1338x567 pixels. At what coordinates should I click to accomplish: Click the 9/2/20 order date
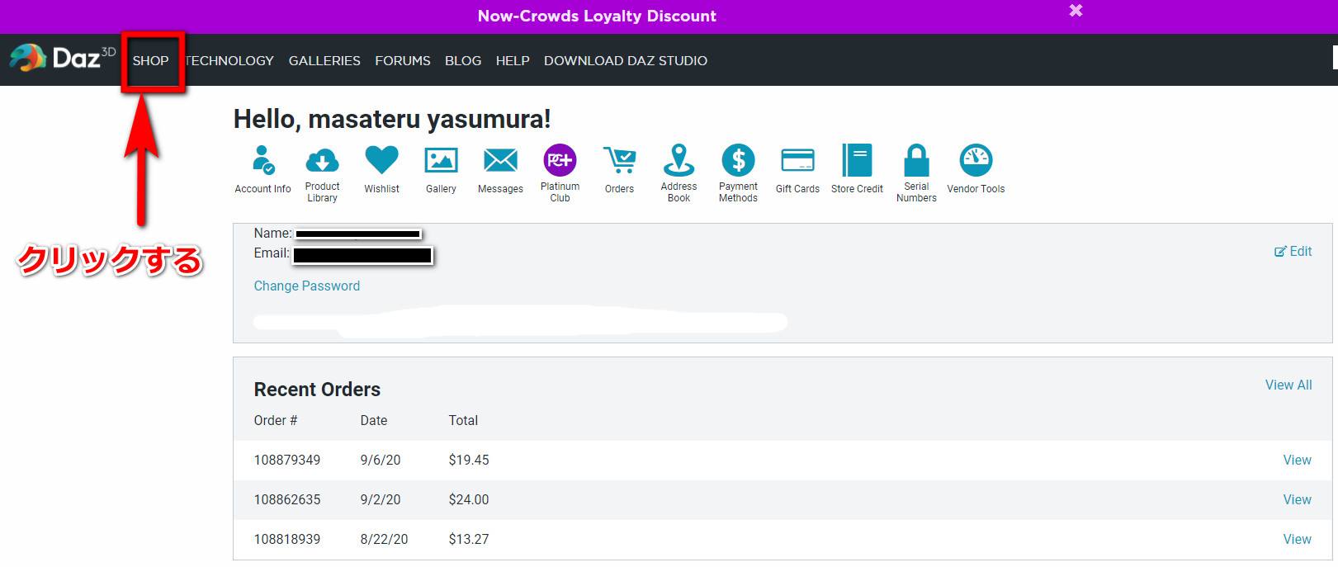380,499
